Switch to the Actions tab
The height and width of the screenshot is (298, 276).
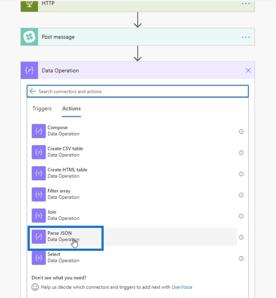pos(71,108)
